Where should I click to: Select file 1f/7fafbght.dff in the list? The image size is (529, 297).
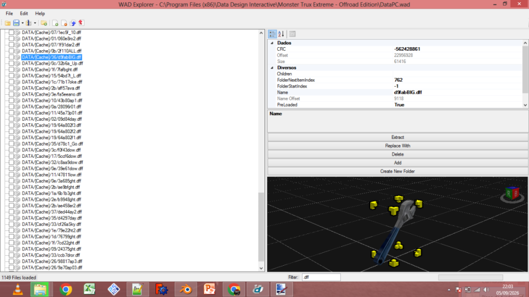(x=50, y=69)
